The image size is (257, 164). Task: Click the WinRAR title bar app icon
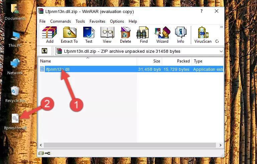point(41,11)
